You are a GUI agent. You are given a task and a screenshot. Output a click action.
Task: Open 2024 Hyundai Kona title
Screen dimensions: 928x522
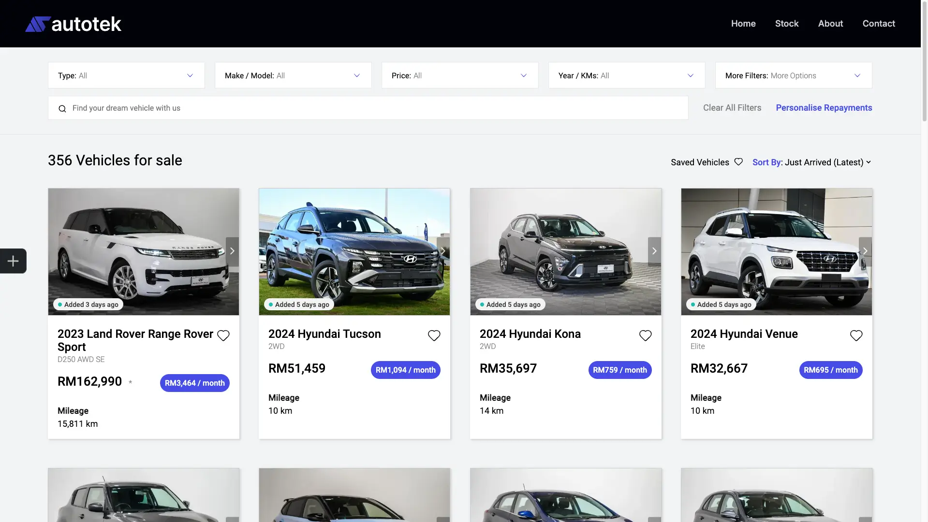530,334
